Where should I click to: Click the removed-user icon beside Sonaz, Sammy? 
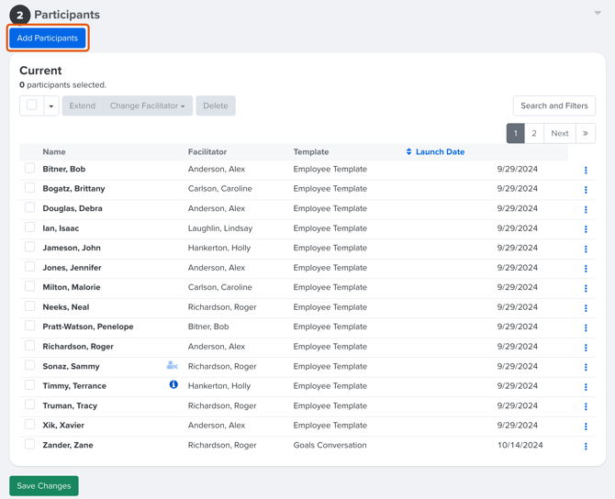pyautogui.click(x=172, y=366)
